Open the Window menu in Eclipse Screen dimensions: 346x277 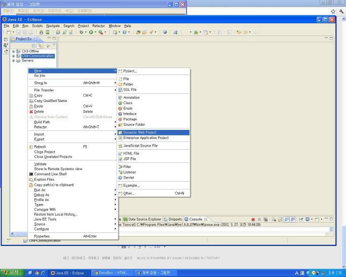(114, 26)
